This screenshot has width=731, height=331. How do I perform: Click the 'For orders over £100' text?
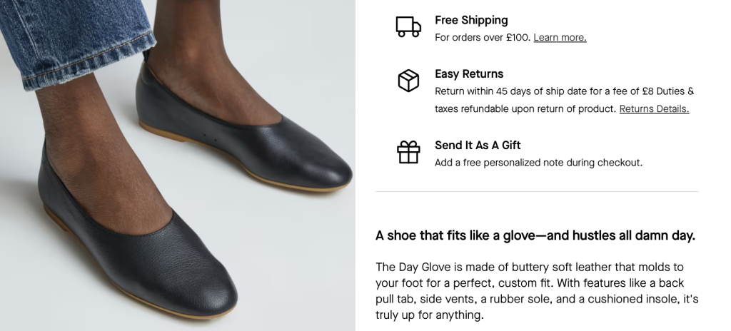pyautogui.click(x=483, y=38)
